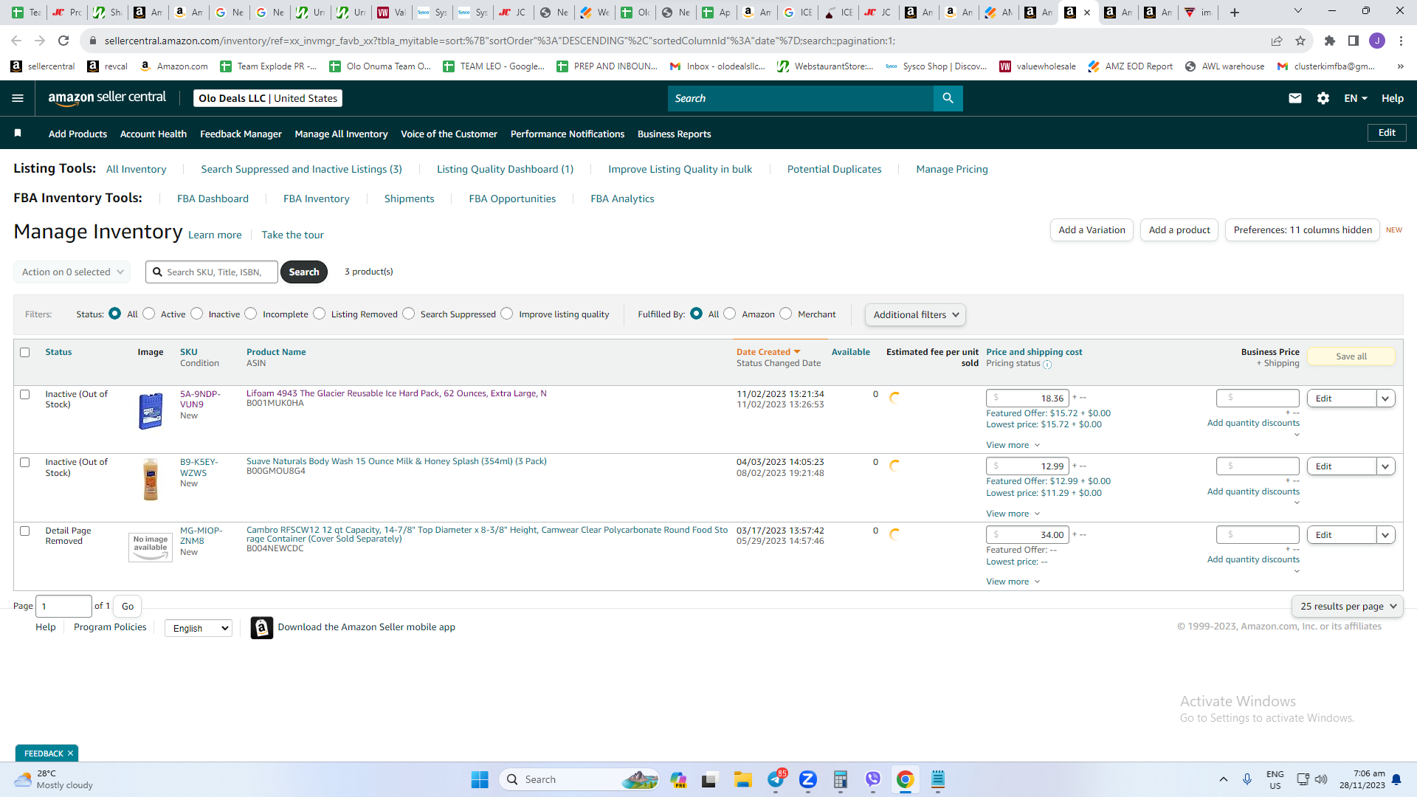Open the 25 results per page dropdown

(1347, 607)
